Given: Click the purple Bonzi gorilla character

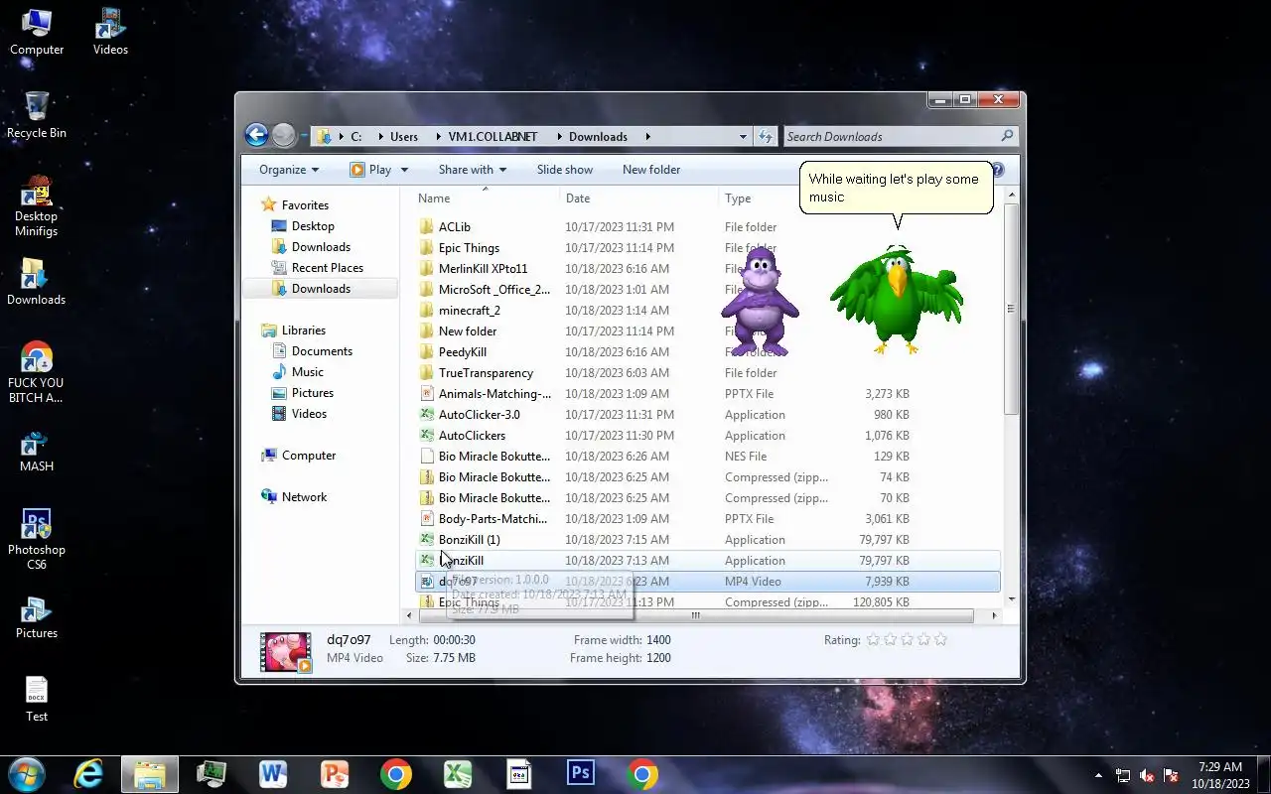Looking at the screenshot, I should tap(759, 302).
